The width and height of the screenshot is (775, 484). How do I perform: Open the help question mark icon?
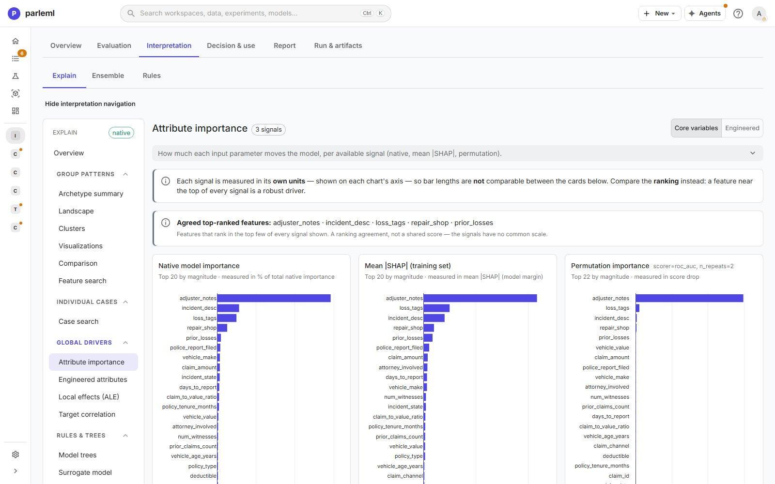(738, 14)
